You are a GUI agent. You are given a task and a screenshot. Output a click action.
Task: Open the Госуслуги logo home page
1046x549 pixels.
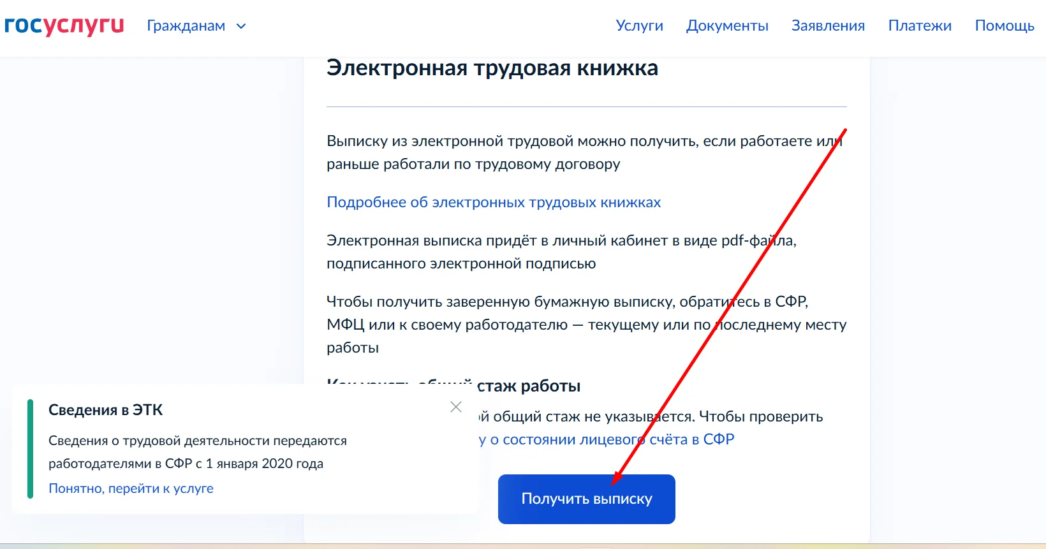point(64,26)
